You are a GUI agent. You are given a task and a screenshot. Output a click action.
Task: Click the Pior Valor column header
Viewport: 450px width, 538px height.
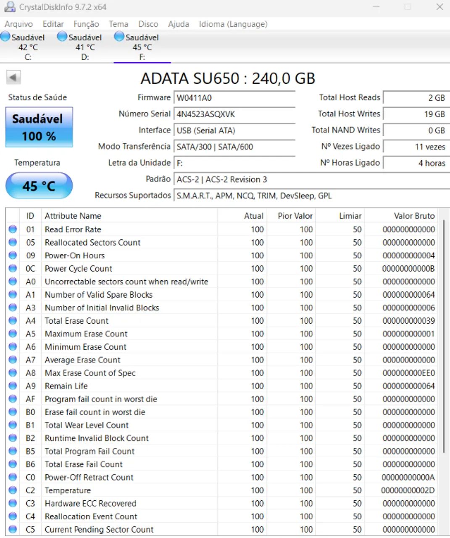(x=291, y=216)
